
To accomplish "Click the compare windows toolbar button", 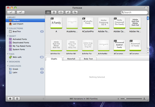I will pyautogui.click(x=75, y=12).
